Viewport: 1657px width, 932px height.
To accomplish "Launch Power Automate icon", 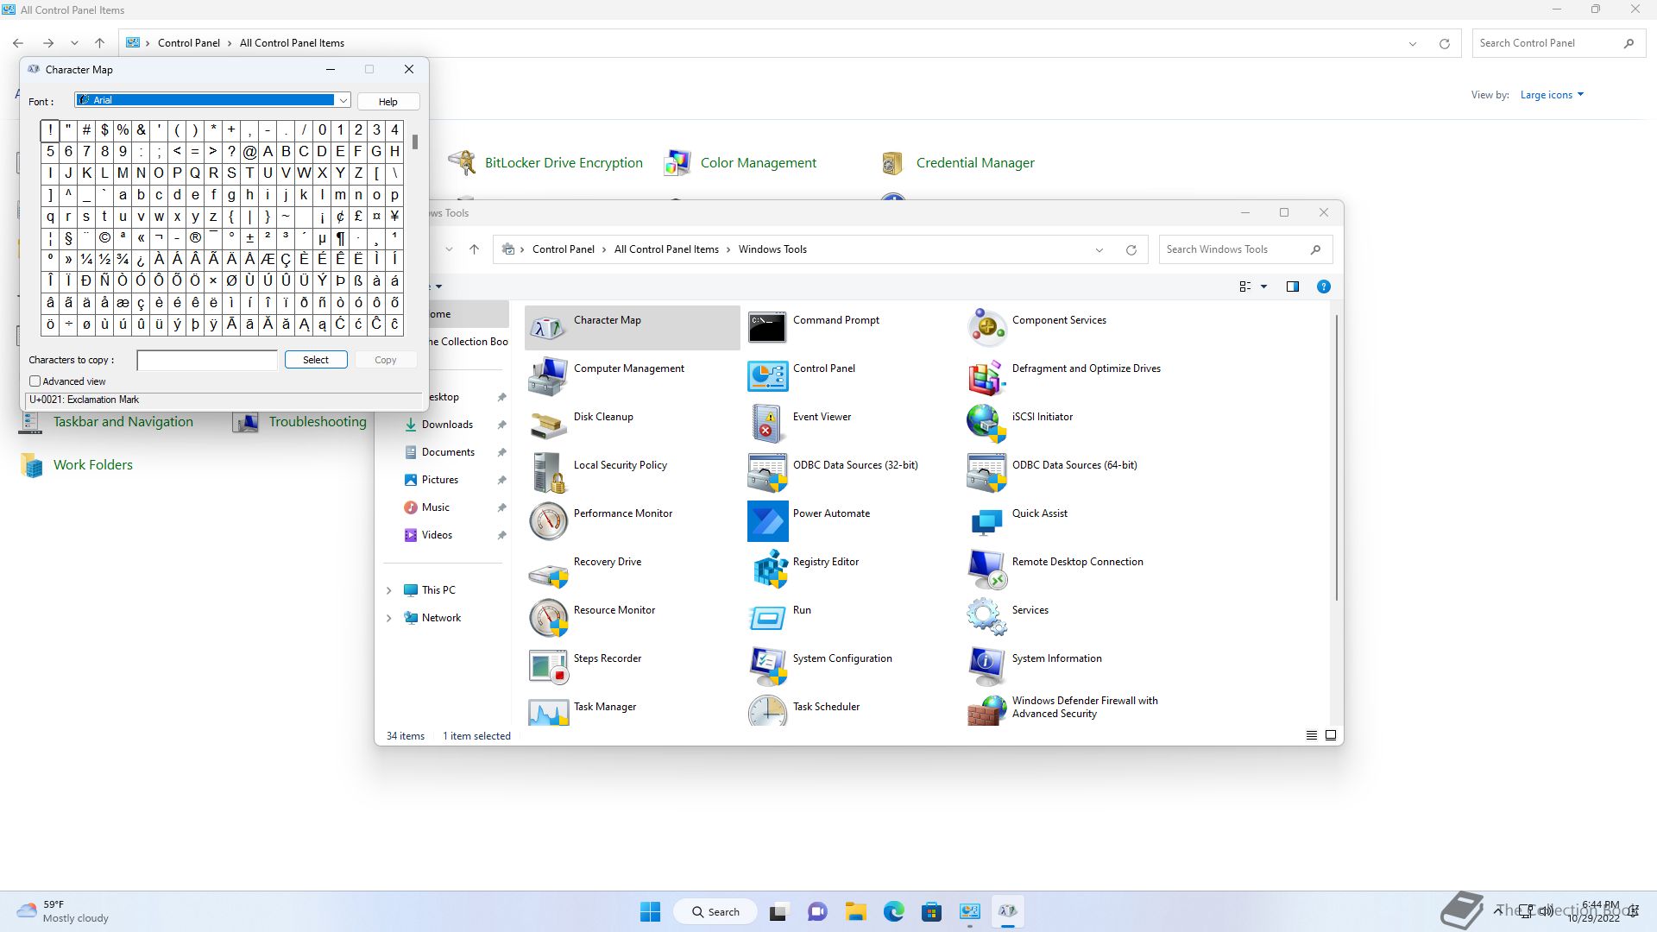I will click(x=768, y=520).
